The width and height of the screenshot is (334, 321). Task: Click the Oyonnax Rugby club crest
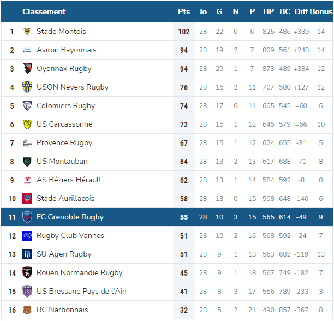click(x=27, y=69)
